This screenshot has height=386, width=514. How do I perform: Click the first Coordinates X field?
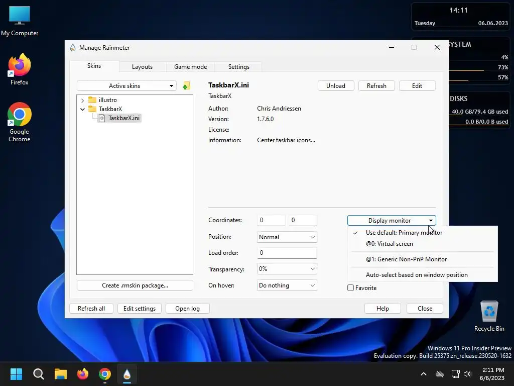point(271,220)
